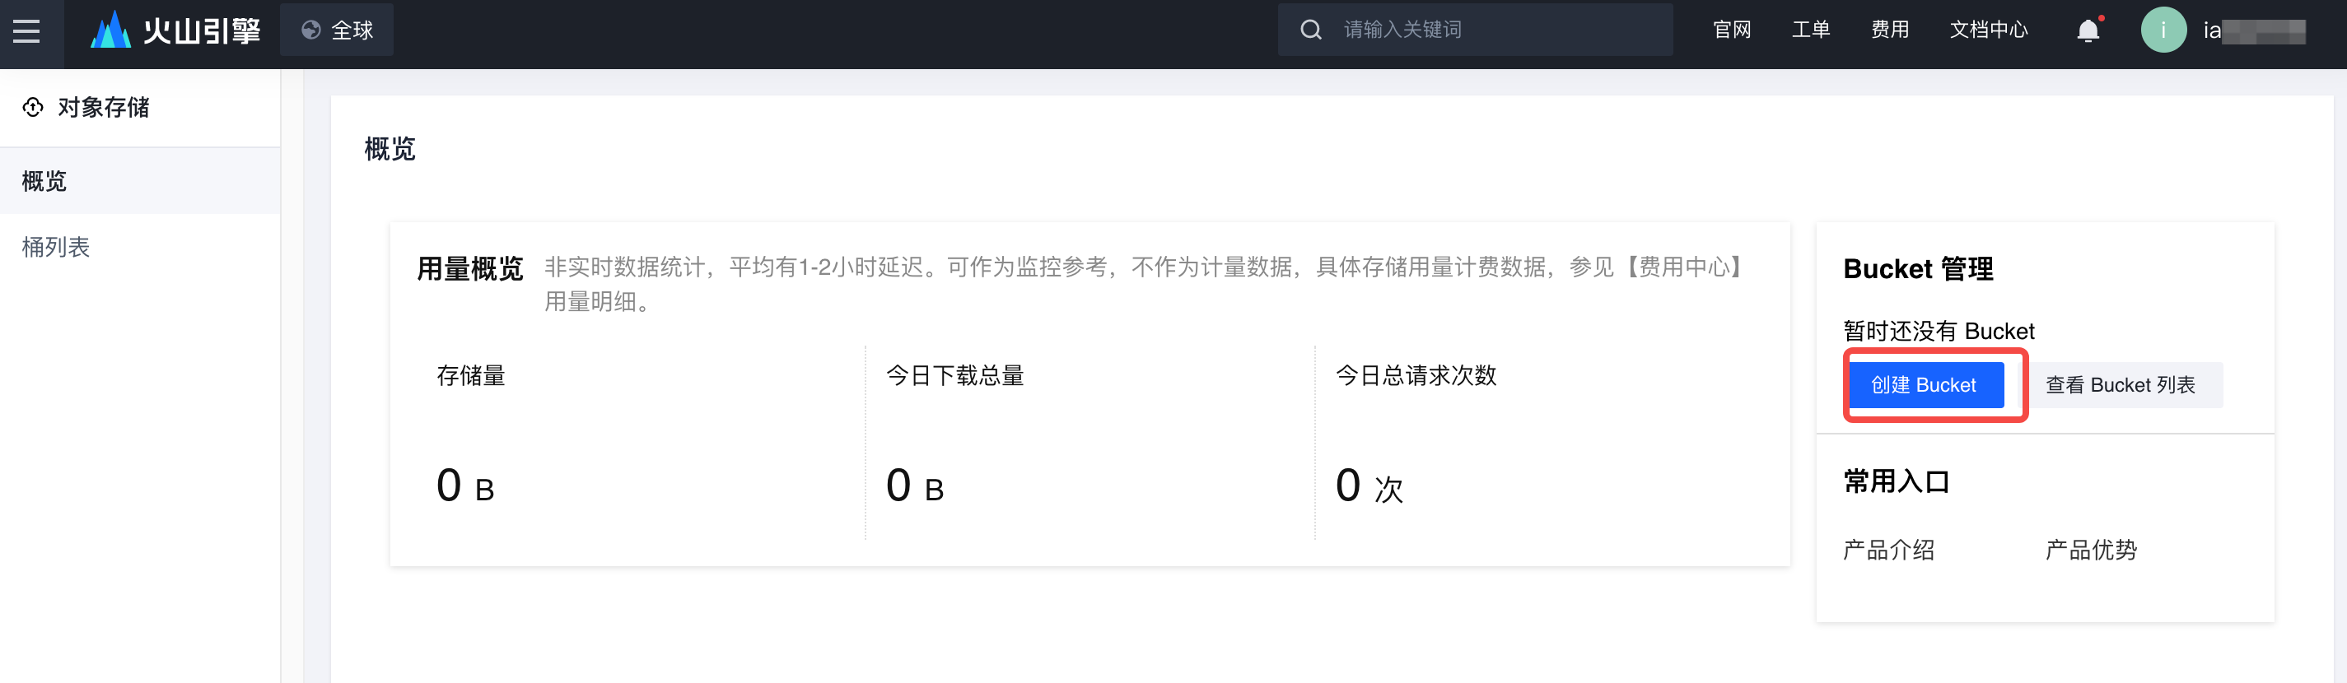Click the search magnifier icon
The height and width of the screenshot is (683, 2347).
[1310, 30]
